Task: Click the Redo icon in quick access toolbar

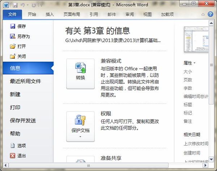Action: tap(34, 5)
